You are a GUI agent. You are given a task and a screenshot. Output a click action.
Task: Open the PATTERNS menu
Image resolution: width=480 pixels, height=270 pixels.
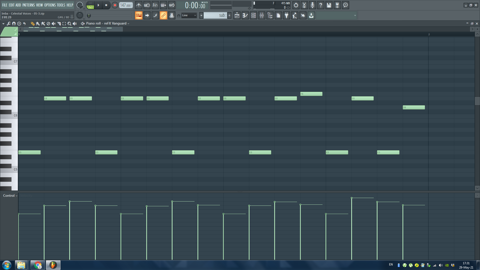pyautogui.click(x=28, y=5)
